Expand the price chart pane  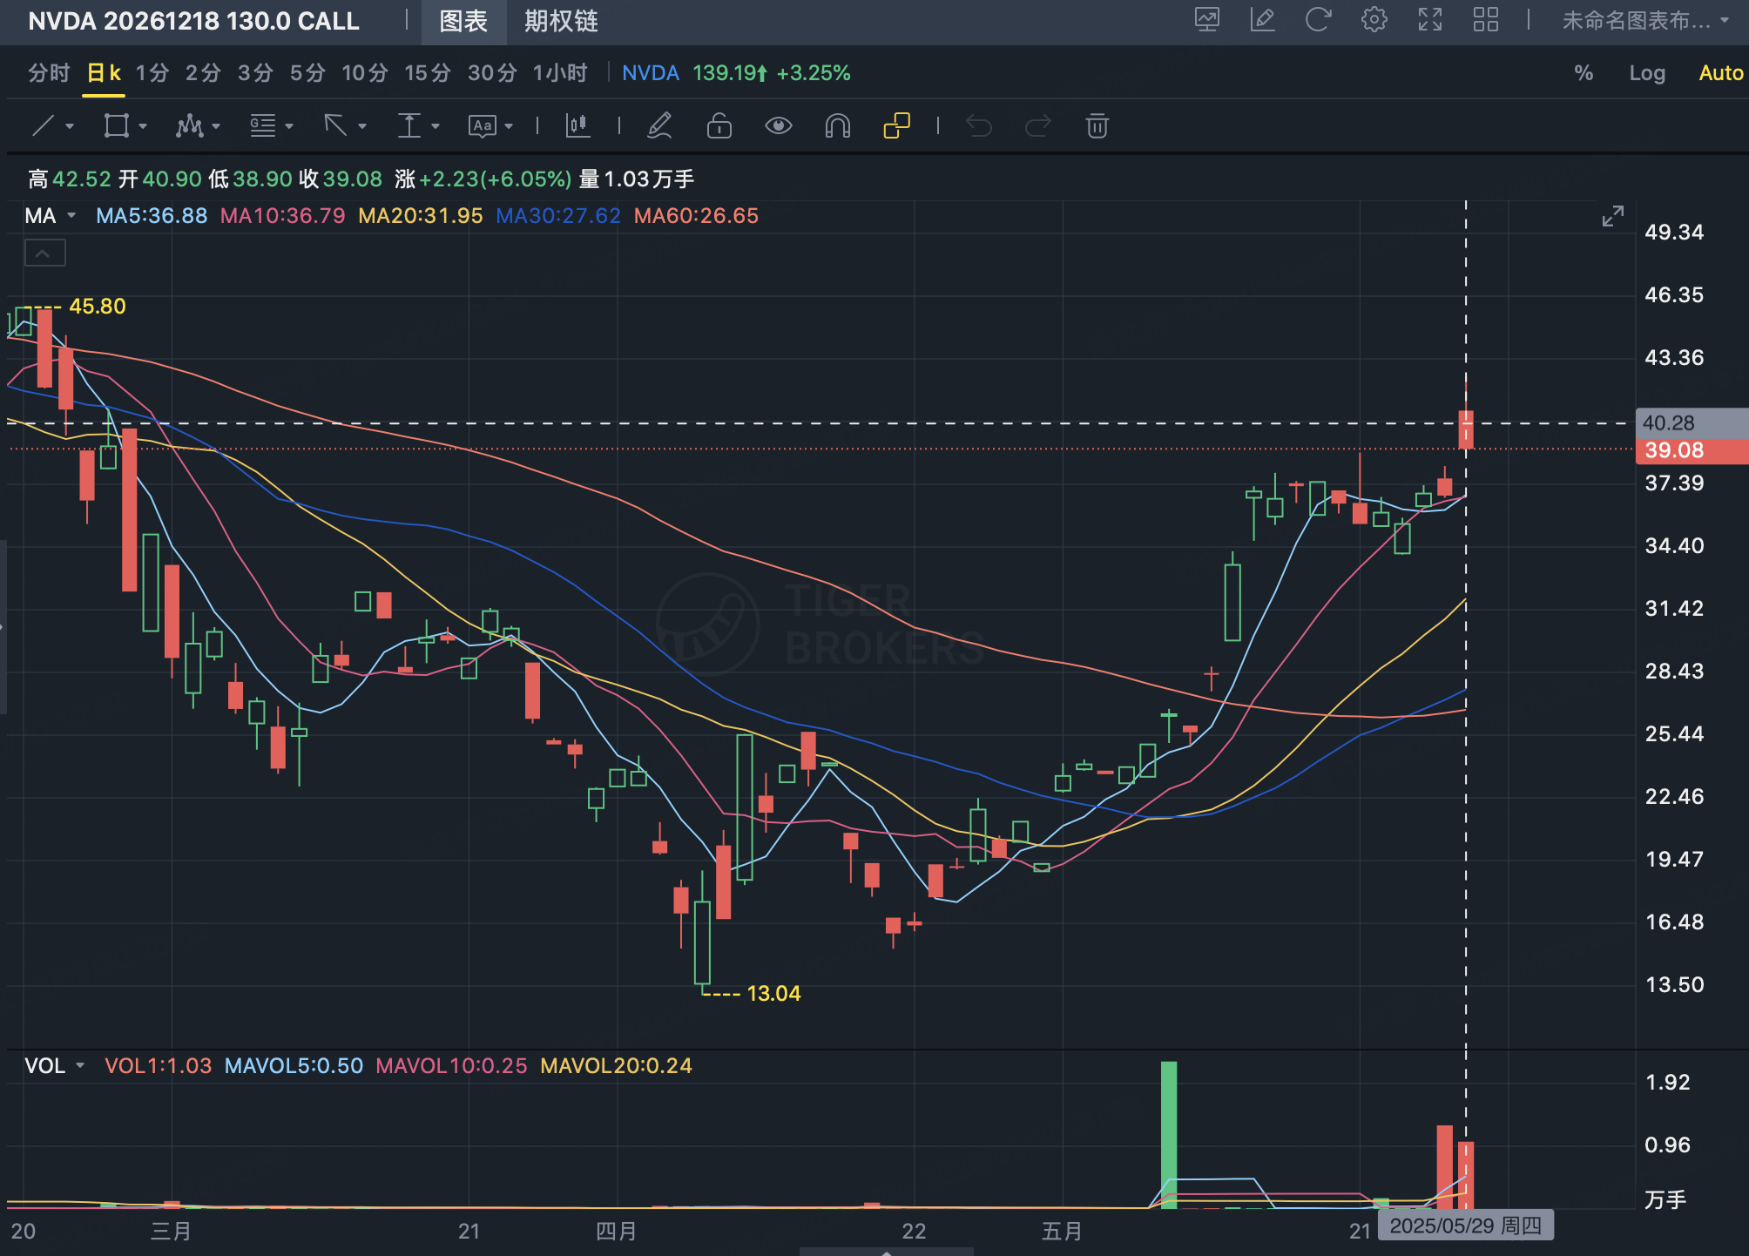(x=1613, y=216)
